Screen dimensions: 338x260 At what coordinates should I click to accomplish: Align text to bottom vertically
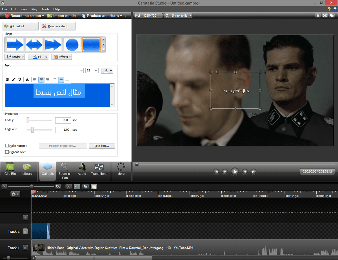(67, 80)
